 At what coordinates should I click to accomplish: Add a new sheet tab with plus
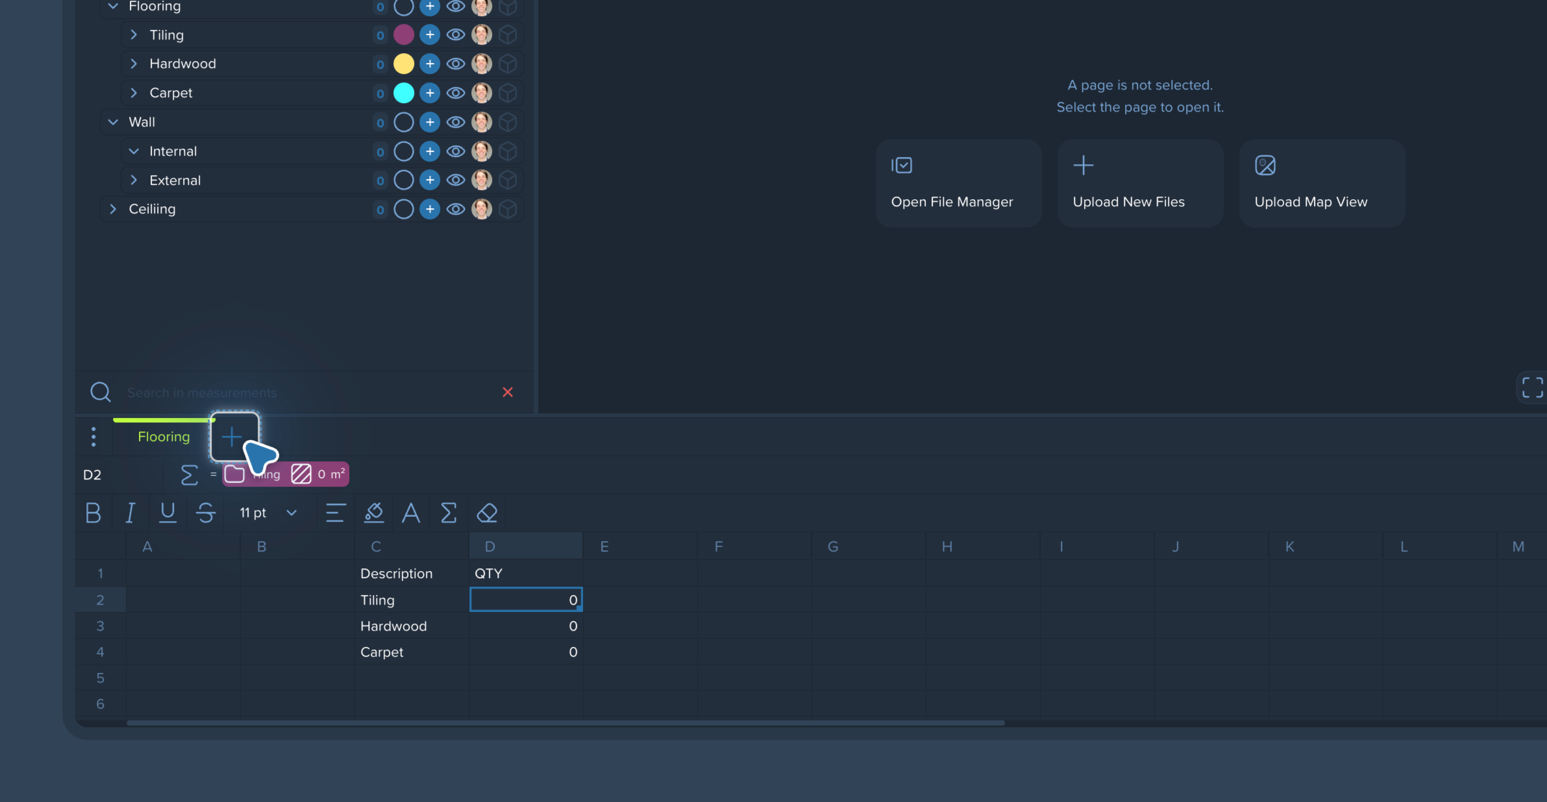(x=232, y=436)
